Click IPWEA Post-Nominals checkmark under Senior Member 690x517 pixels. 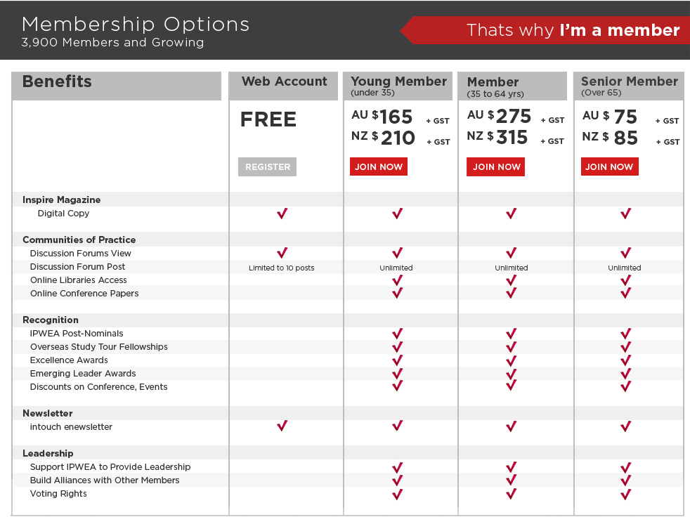[626, 334]
